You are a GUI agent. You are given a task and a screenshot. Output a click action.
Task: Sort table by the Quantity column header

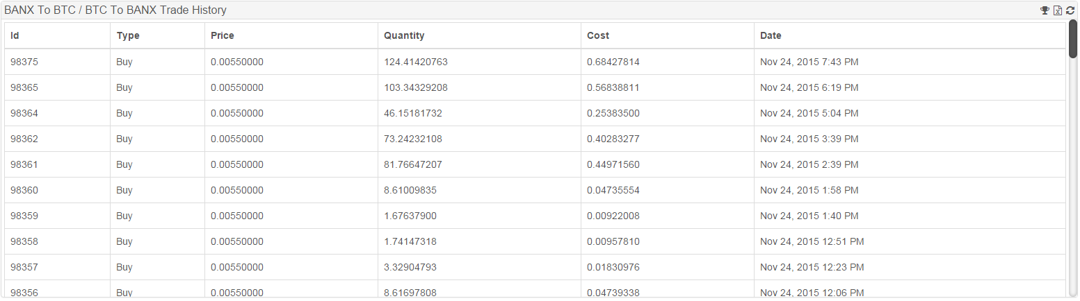[x=479, y=35]
